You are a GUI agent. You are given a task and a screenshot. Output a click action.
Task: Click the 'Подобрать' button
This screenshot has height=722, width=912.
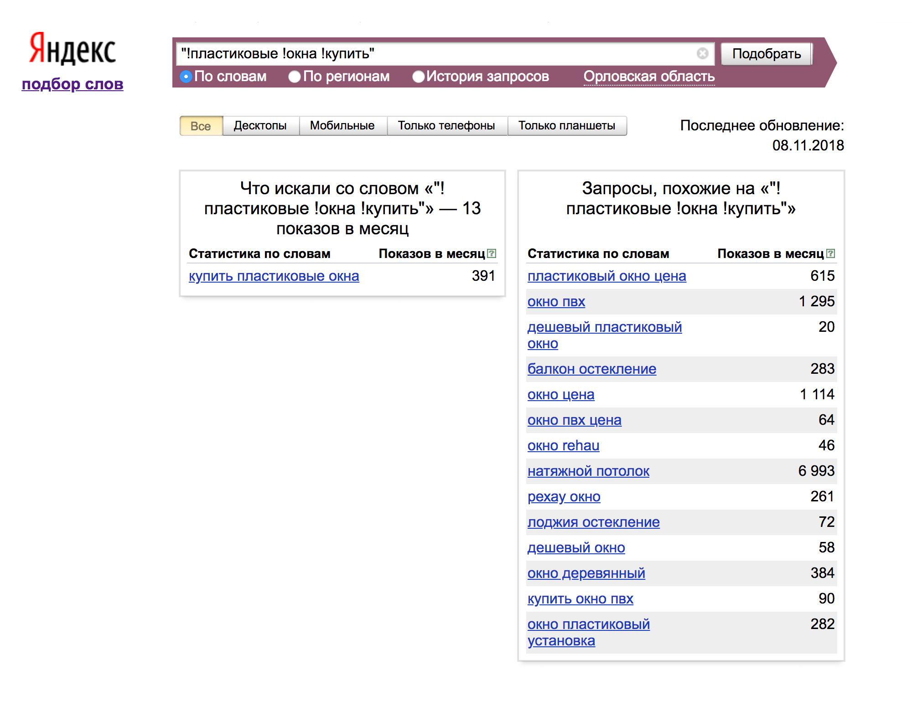click(767, 54)
